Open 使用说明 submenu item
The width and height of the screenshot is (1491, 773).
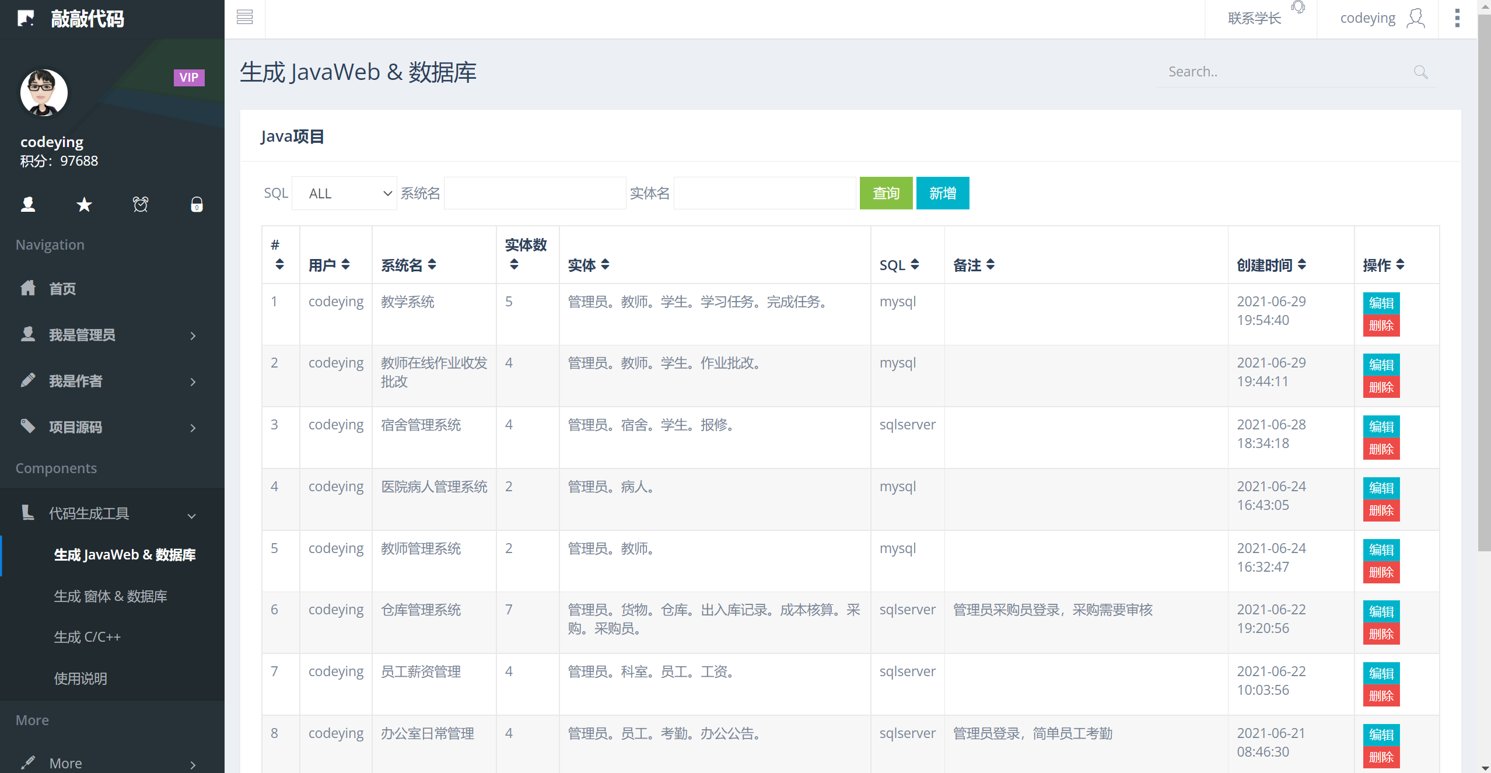[80, 678]
